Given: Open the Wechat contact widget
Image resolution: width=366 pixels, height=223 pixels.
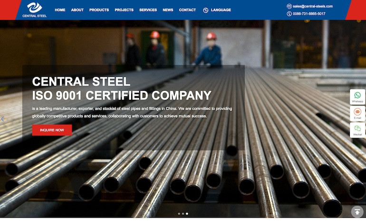Looking at the screenshot, I should (357, 130).
